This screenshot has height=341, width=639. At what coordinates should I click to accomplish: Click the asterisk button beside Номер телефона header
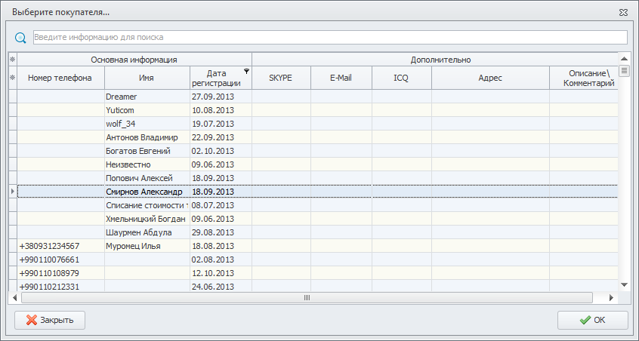tap(12, 78)
